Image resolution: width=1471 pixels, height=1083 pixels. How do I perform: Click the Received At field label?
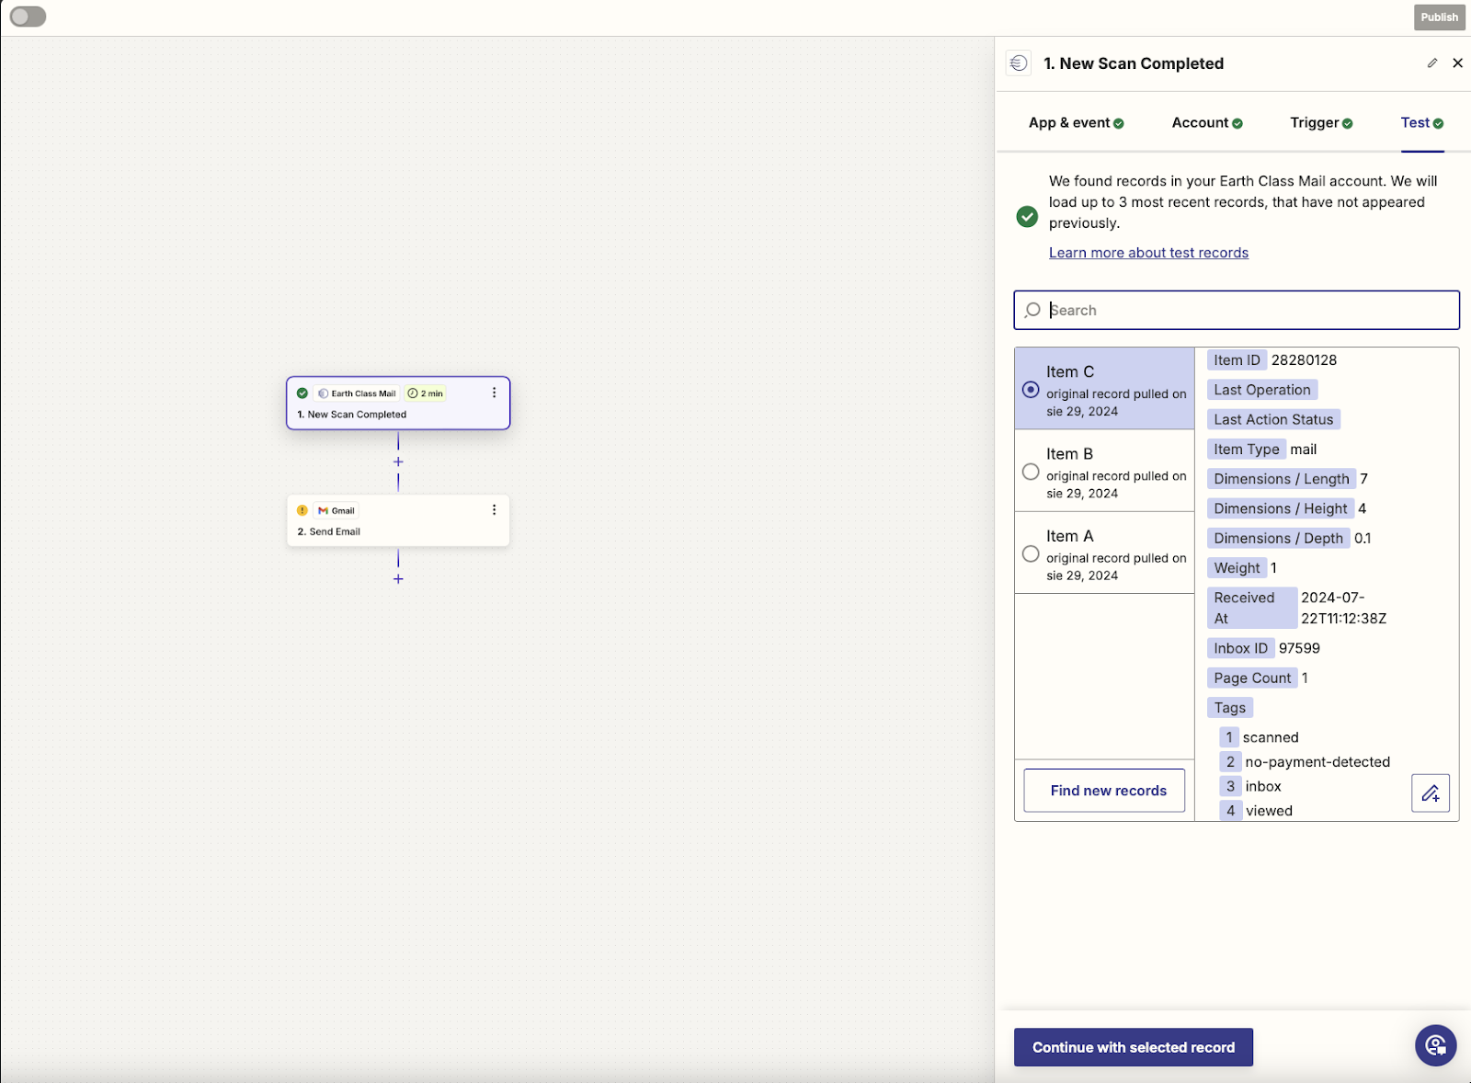point(1251,608)
